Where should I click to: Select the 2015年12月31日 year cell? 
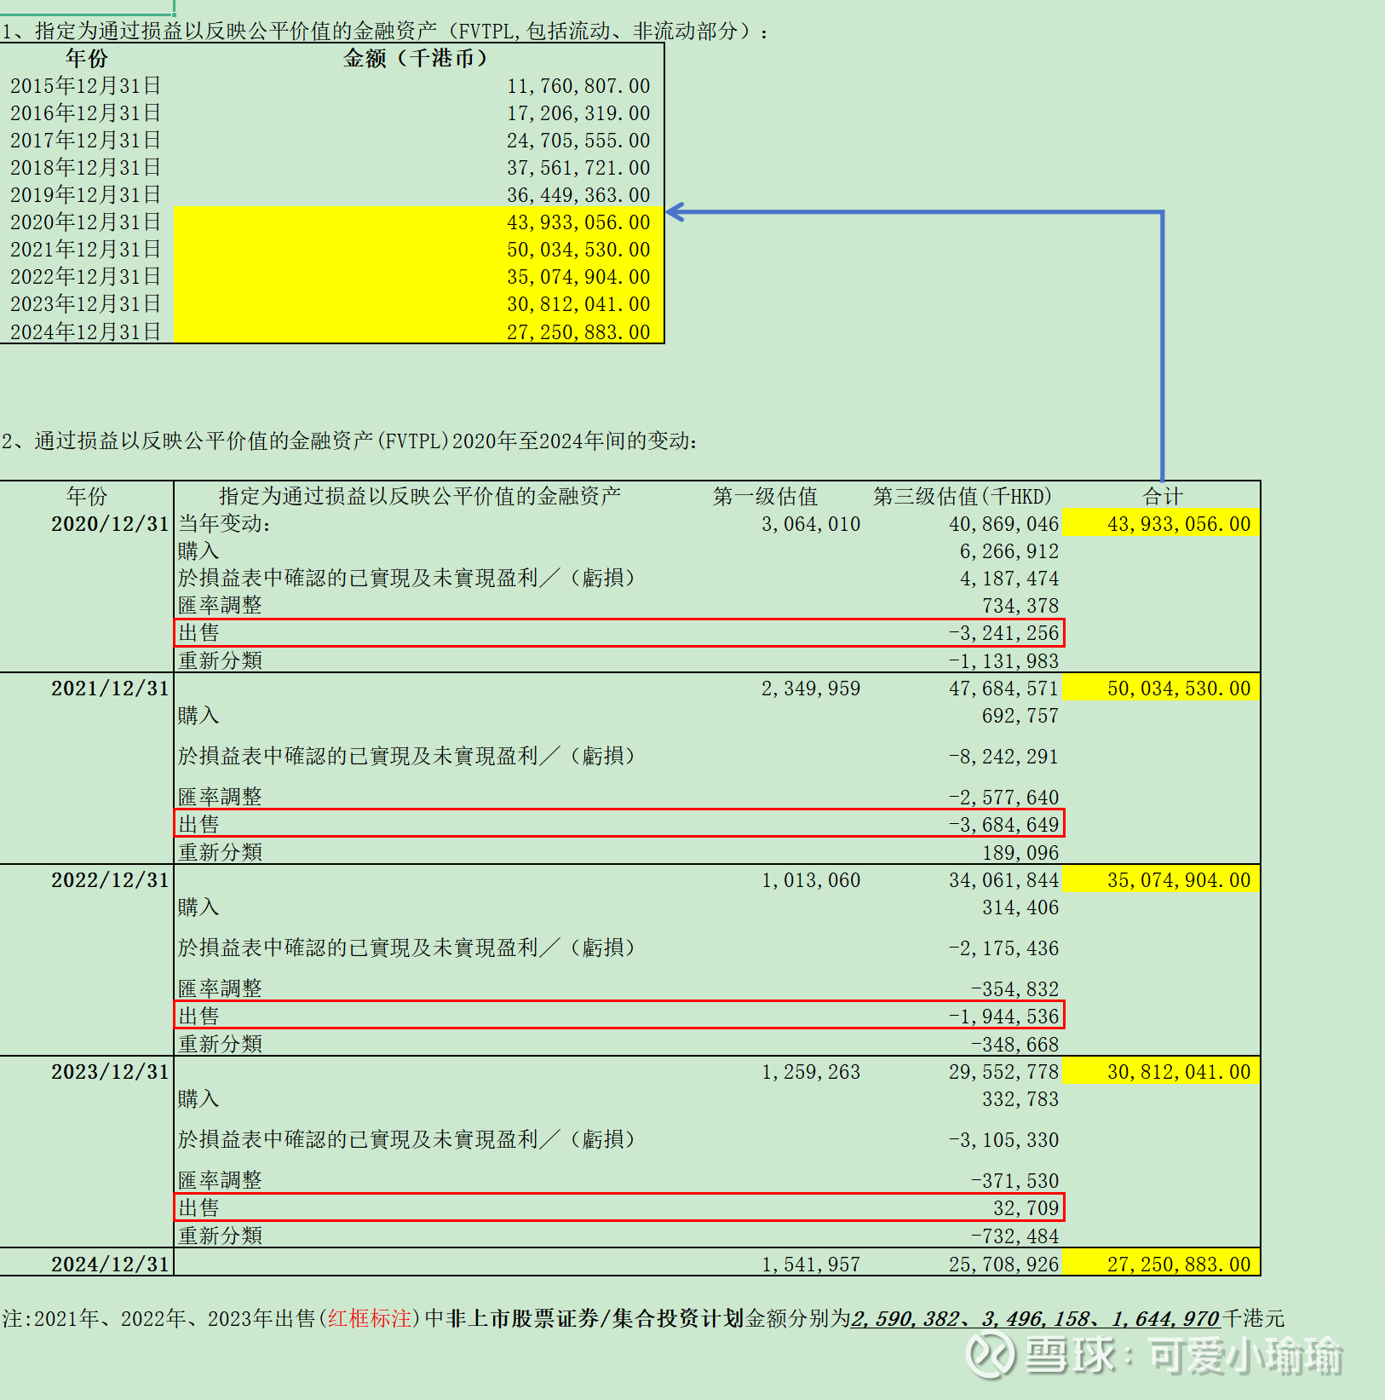(85, 86)
